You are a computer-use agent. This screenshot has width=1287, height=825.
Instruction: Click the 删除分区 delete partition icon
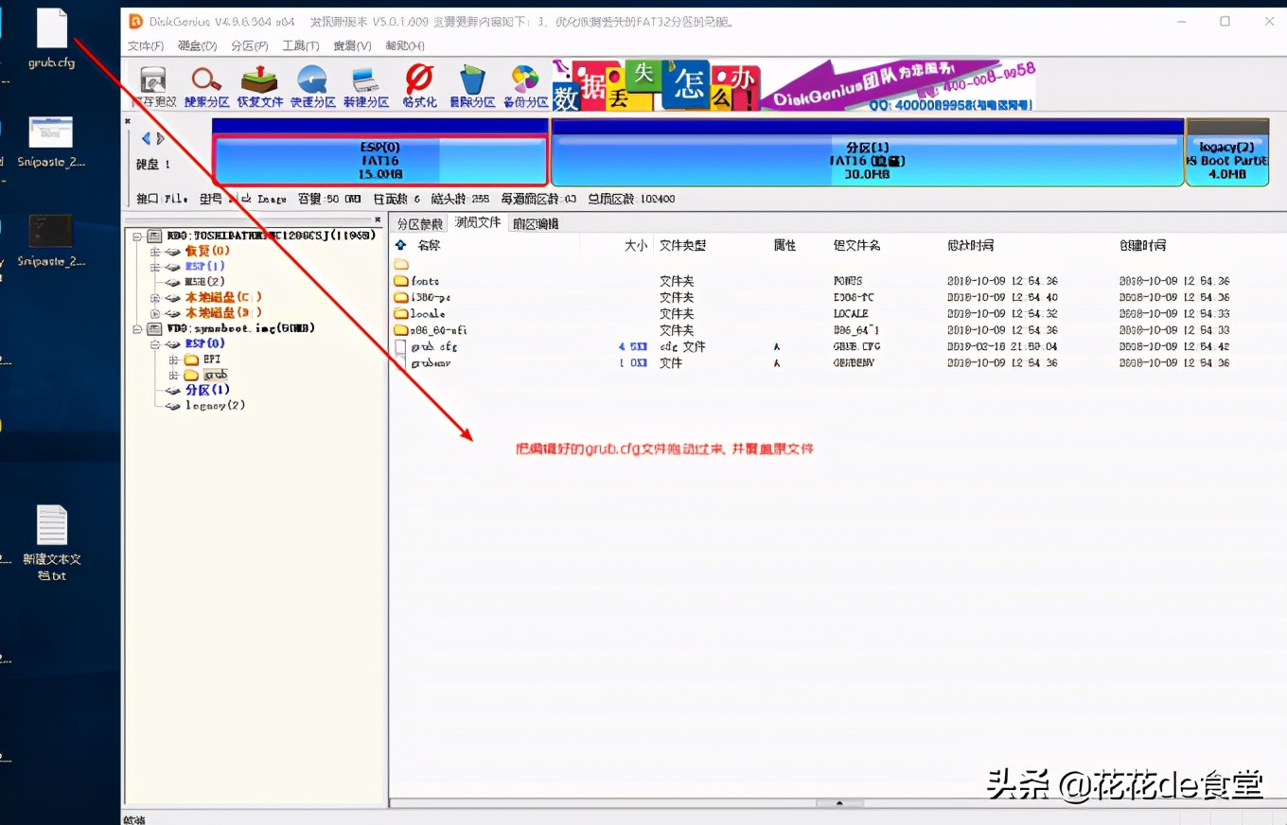(471, 86)
